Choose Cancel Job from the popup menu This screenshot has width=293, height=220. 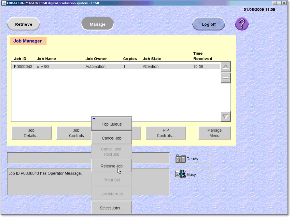111,138
